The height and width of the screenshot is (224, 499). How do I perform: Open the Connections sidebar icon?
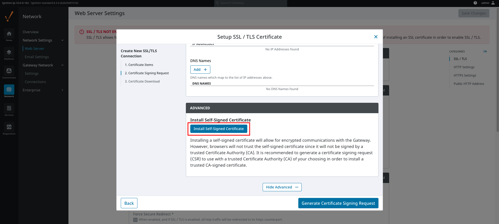coord(9,71)
